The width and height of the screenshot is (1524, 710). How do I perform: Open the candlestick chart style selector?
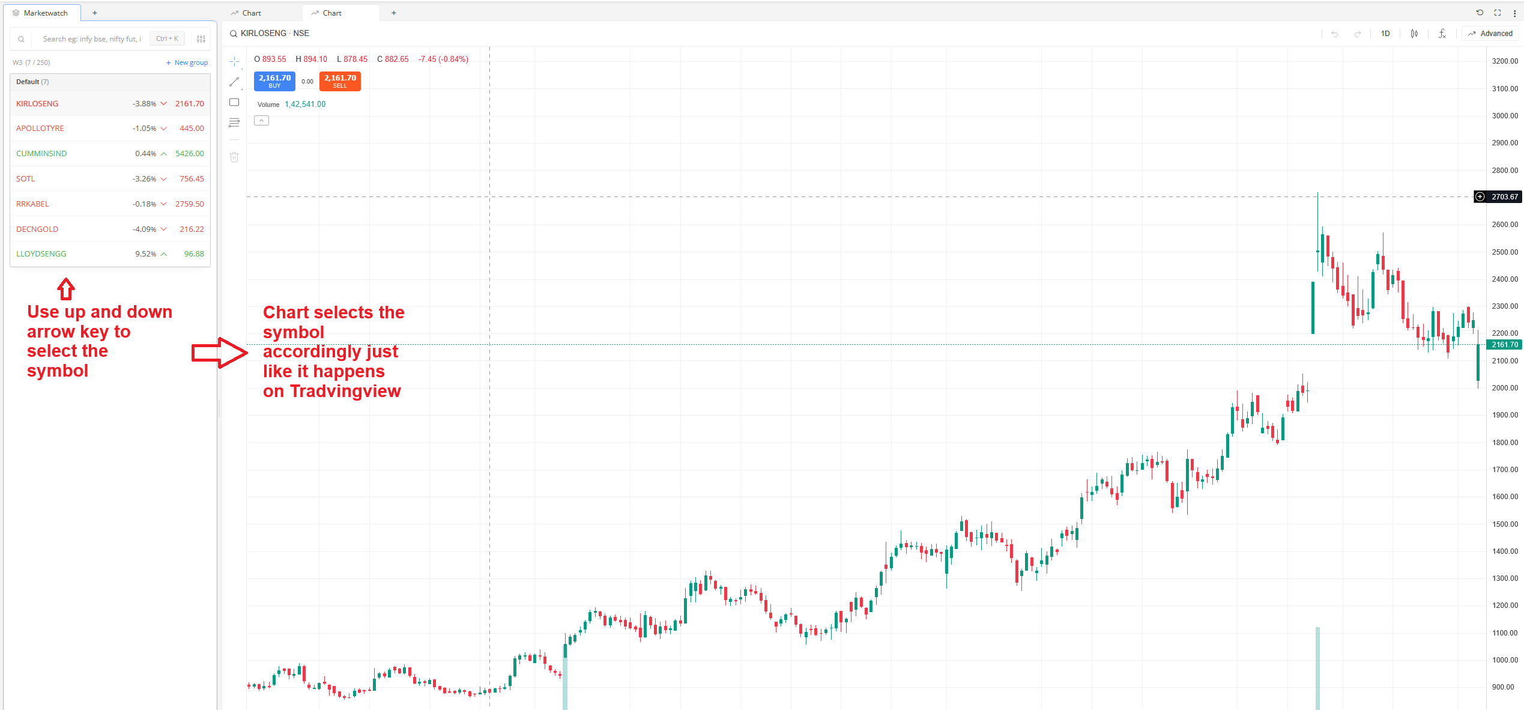coord(1414,34)
